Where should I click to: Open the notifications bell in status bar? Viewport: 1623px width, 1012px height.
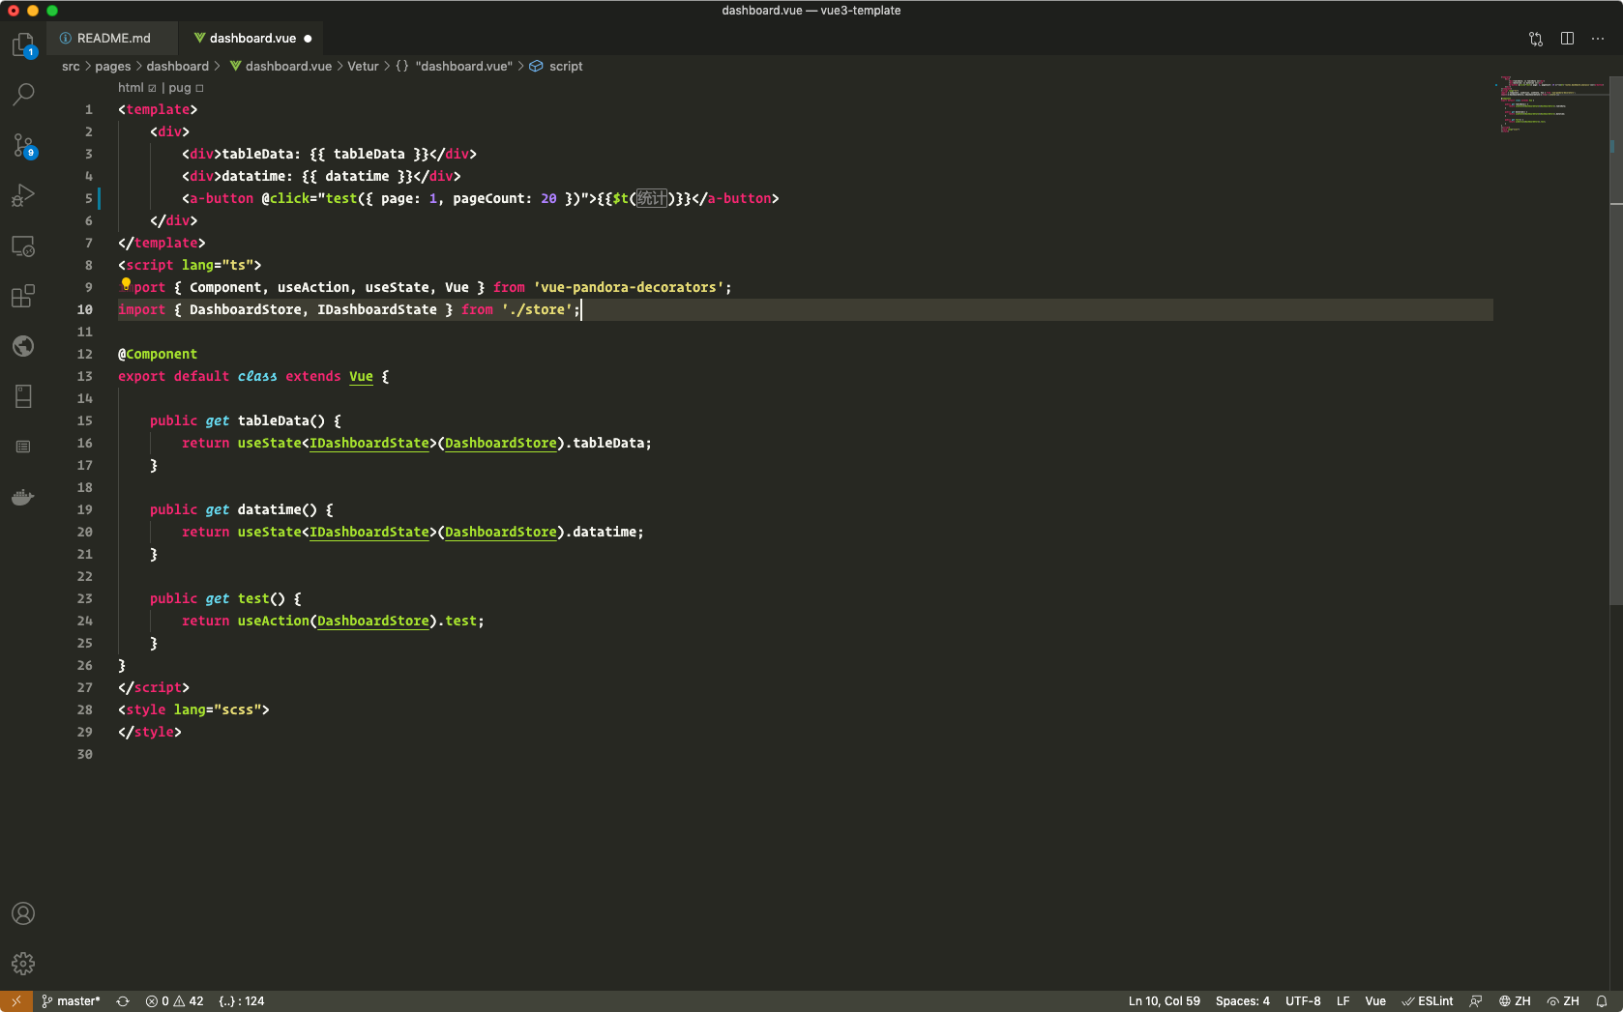click(x=1602, y=1001)
